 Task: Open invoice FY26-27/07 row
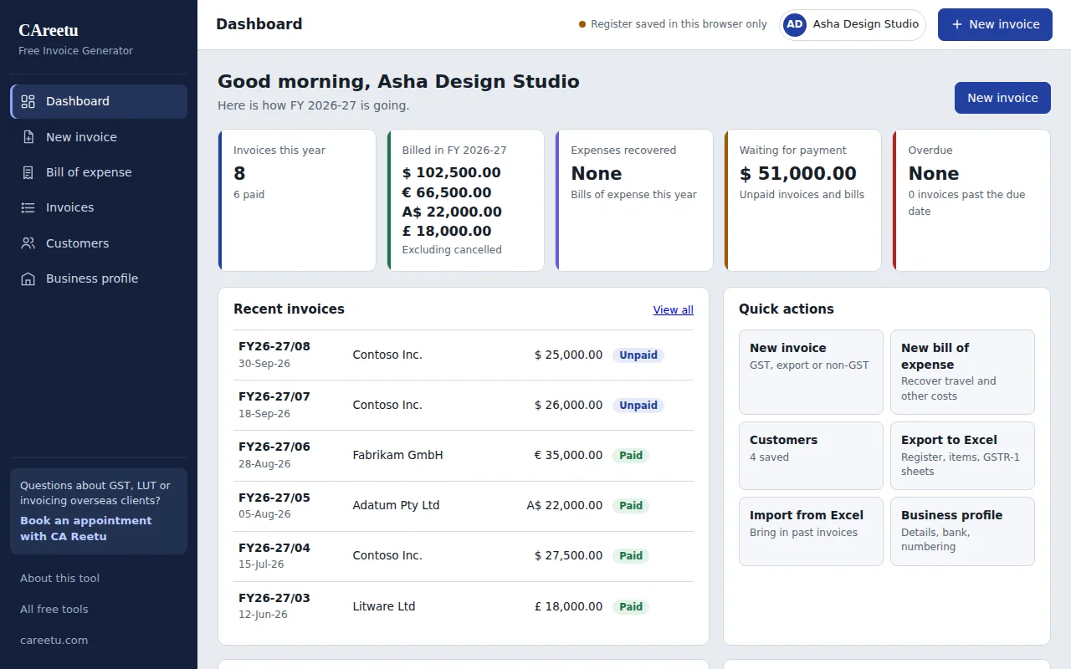click(464, 406)
